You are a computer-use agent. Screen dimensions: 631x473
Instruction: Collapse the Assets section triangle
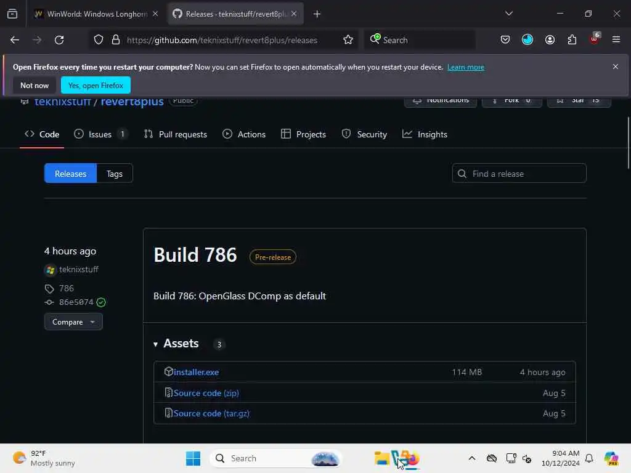155,344
